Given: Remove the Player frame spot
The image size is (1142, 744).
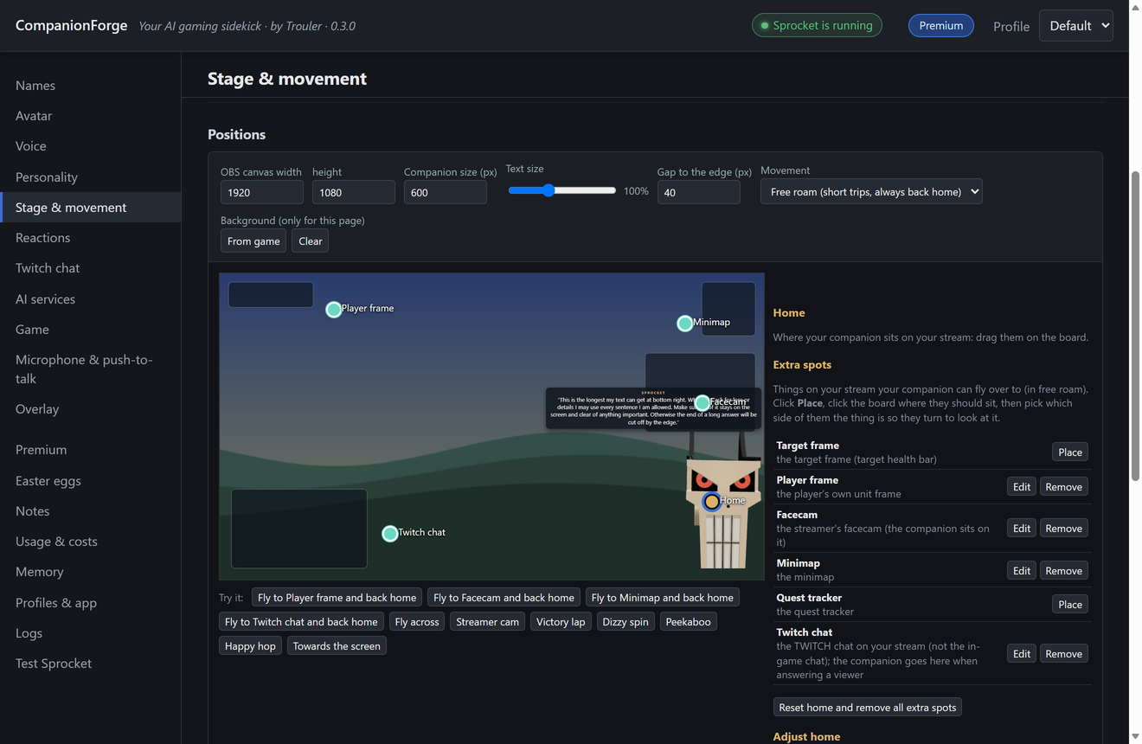Looking at the screenshot, I should [x=1064, y=487].
